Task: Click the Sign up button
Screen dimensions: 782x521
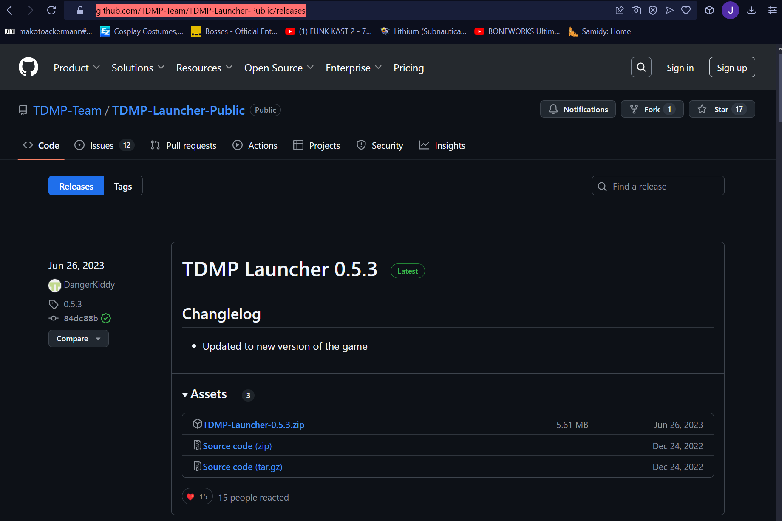Action: [x=732, y=67]
